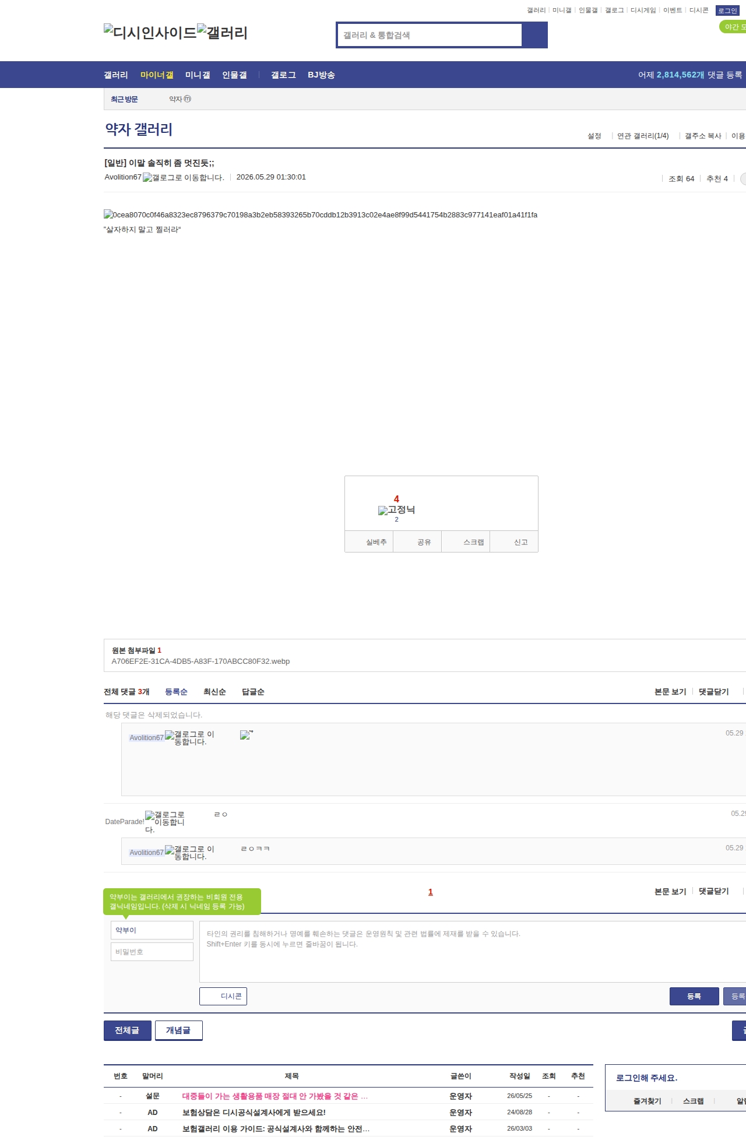746x1140 pixels.
Task: Select 미니갤 in the blue navigation bar
Action: 198,75
